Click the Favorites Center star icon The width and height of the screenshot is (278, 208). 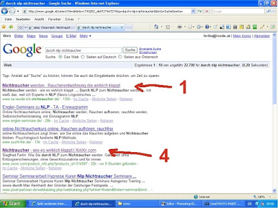pos(4,27)
